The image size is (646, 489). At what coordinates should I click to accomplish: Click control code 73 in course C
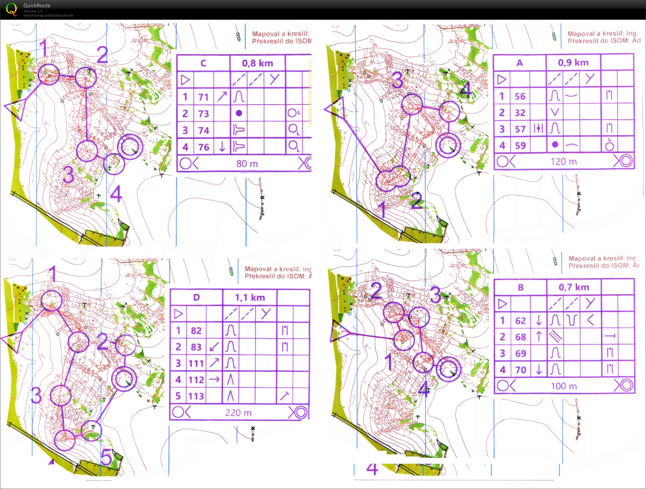203,114
